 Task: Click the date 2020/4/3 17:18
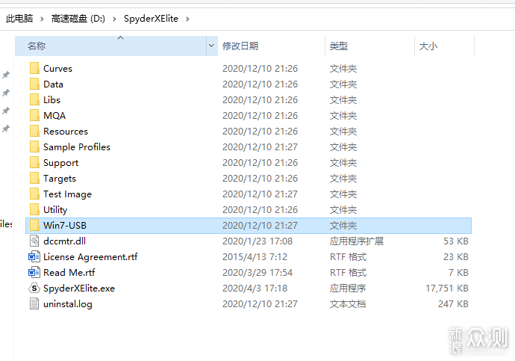click(255, 289)
